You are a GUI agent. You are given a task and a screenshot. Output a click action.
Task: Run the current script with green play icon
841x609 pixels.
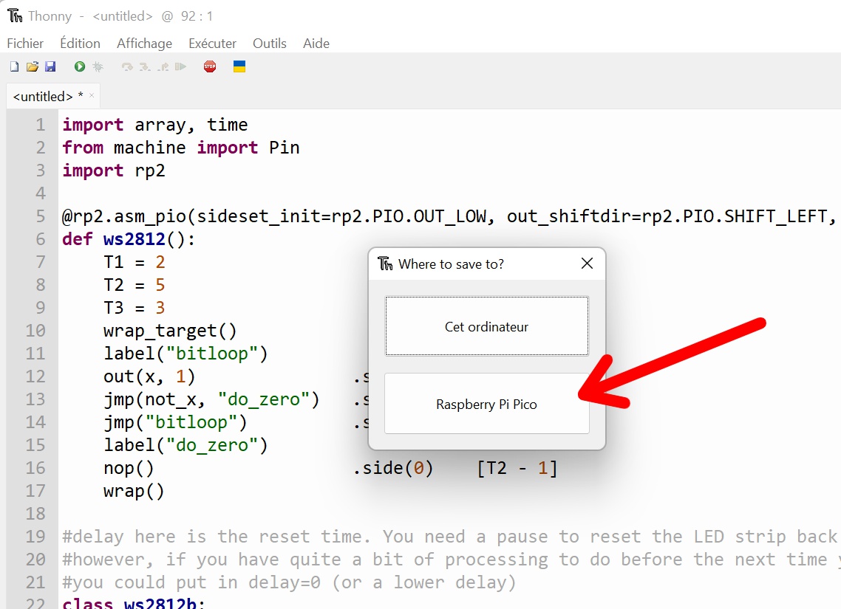coord(79,66)
